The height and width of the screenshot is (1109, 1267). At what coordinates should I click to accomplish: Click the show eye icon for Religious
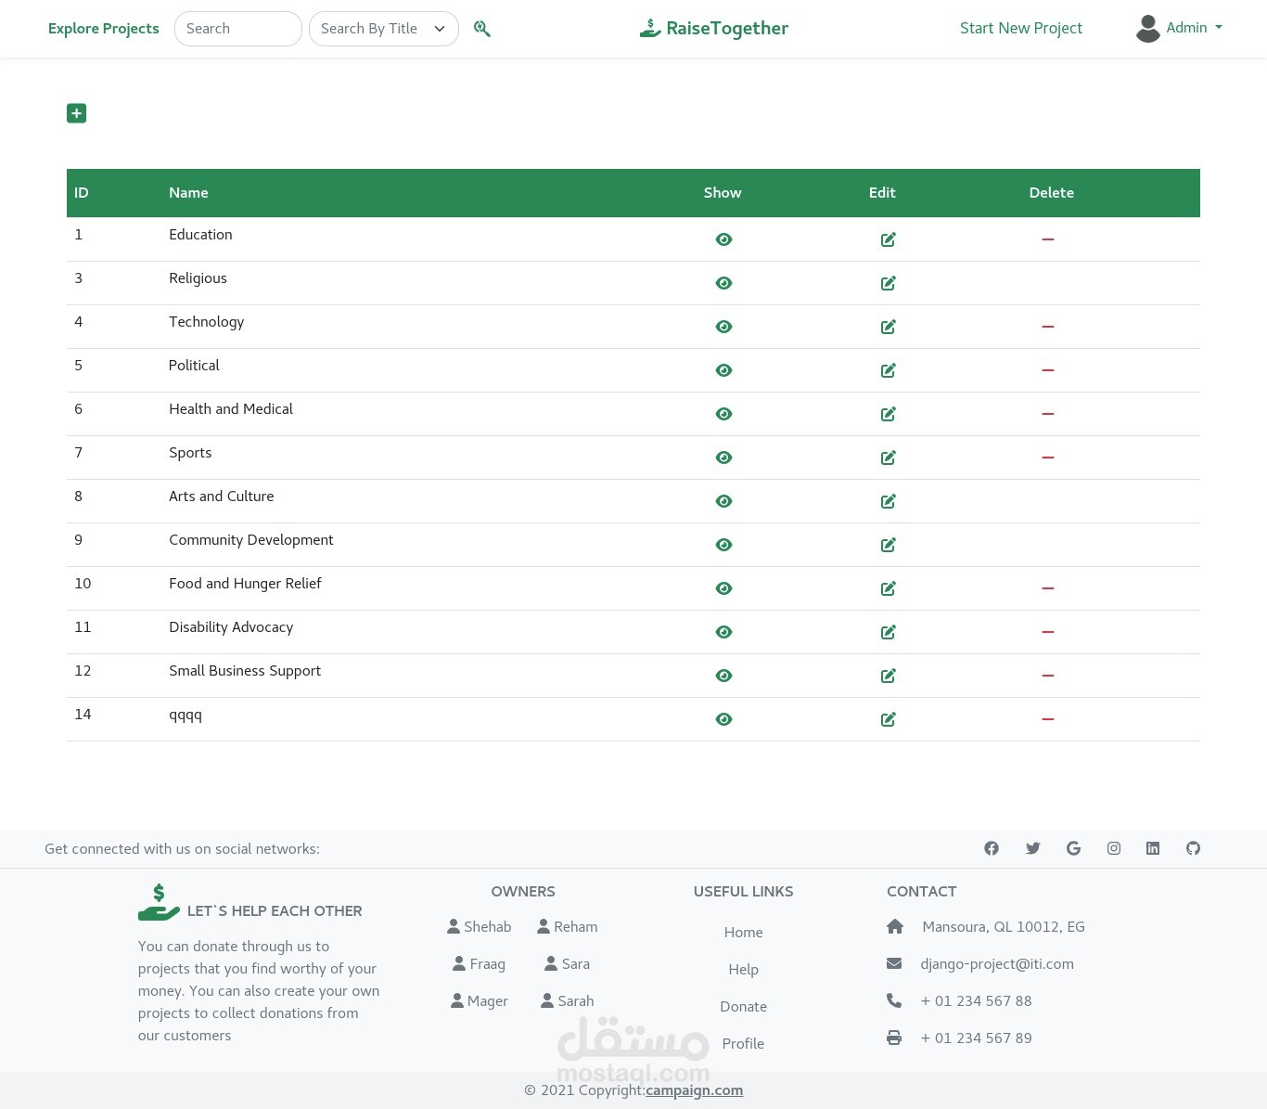click(723, 283)
